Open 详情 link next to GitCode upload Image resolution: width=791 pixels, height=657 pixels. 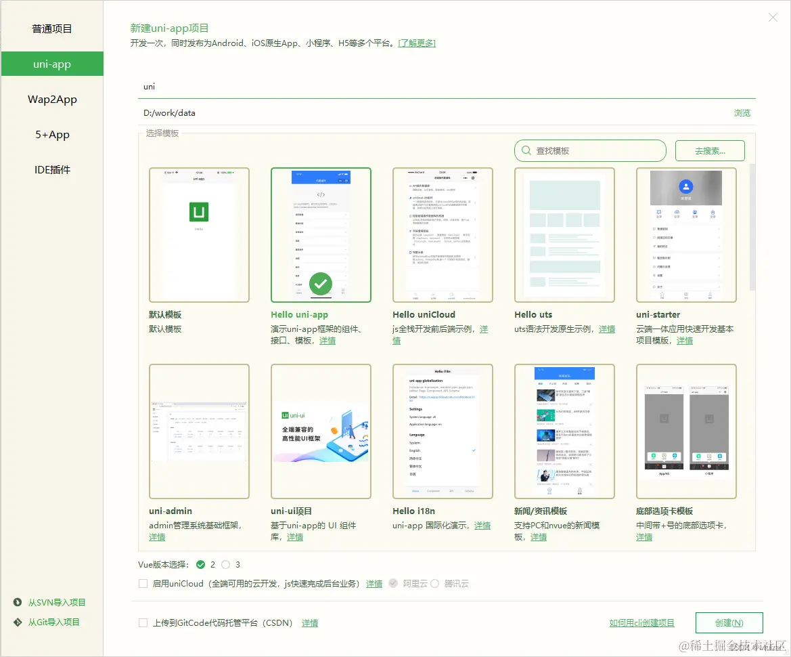[310, 623]
